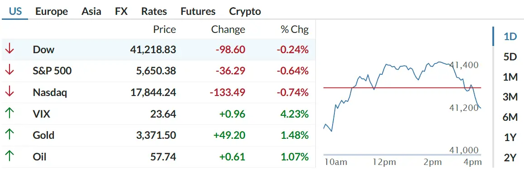
Task: Click the Dow intraday line chart
Action: [x=402, y=96]
